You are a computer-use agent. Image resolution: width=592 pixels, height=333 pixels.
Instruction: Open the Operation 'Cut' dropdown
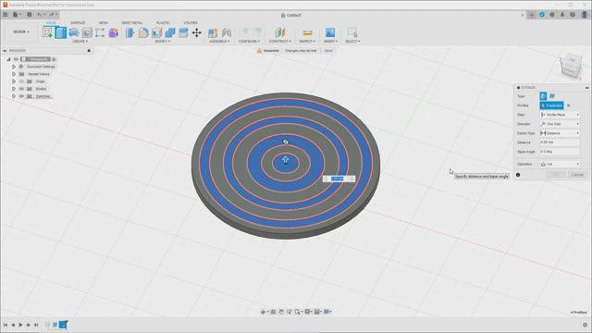click(560, 165)
